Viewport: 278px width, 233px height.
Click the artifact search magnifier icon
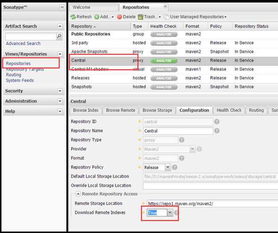pyautogui.click(x=59, y=36)
